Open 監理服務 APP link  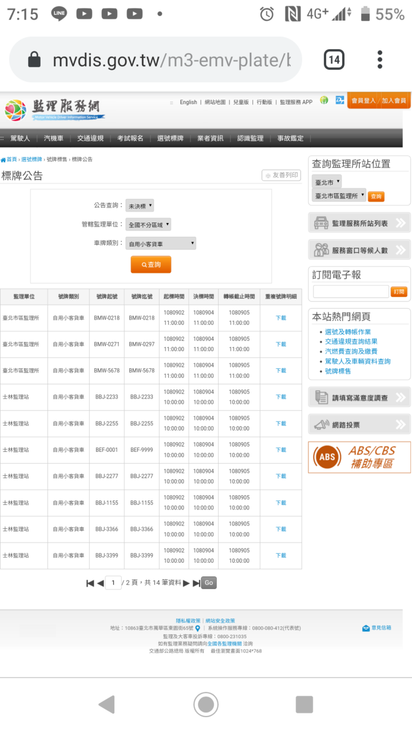pos(296,102)
